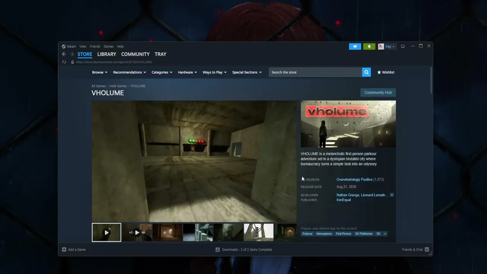Open the Friends menu
Screen dimensions: 487x274
pyautogui.click(x=95, y=46)
